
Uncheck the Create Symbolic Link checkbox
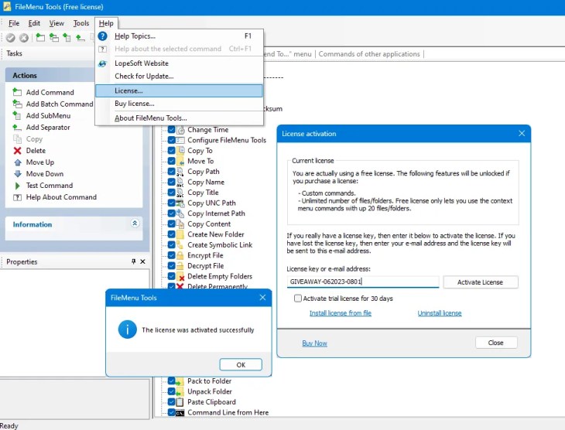point(172,244)
